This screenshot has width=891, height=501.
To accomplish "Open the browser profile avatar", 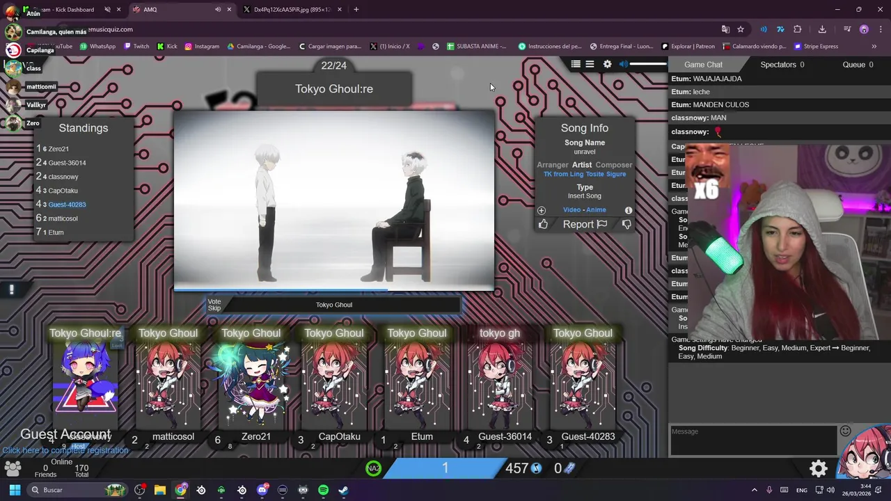I will click(864, 29).
